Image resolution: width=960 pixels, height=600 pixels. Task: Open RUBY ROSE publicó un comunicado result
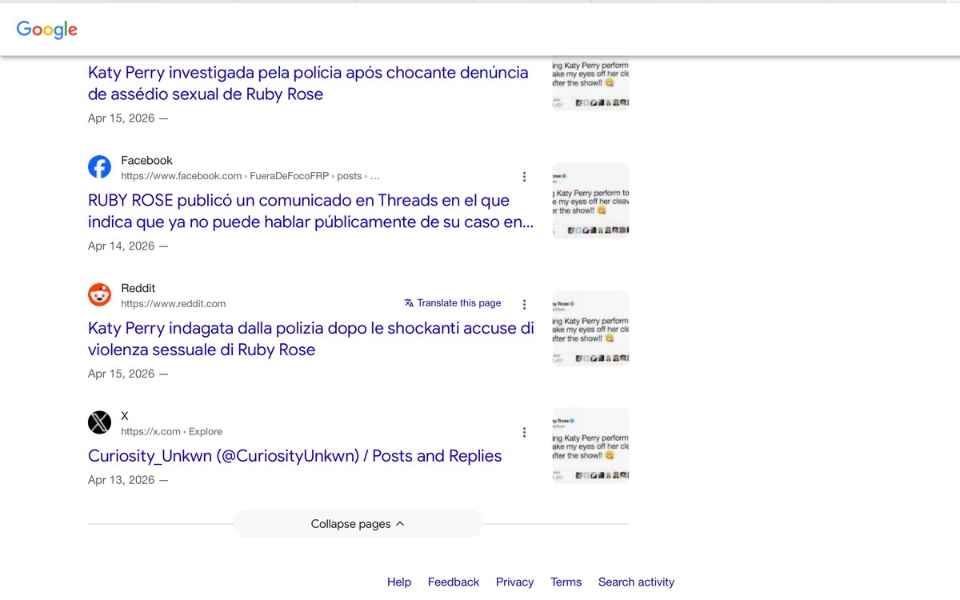310,211
